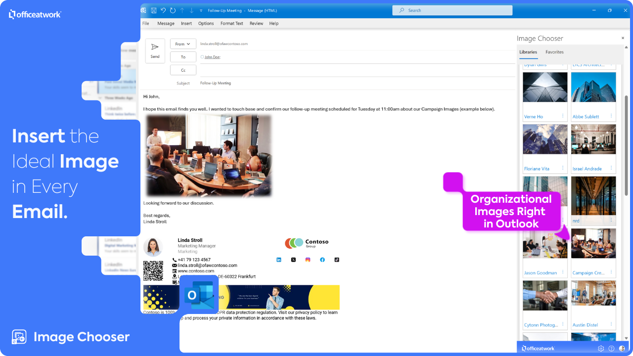Click the Image Chooser vertical scrollbar thumb
The width and height of the screenshot is (633, 356).
(627, 144)
